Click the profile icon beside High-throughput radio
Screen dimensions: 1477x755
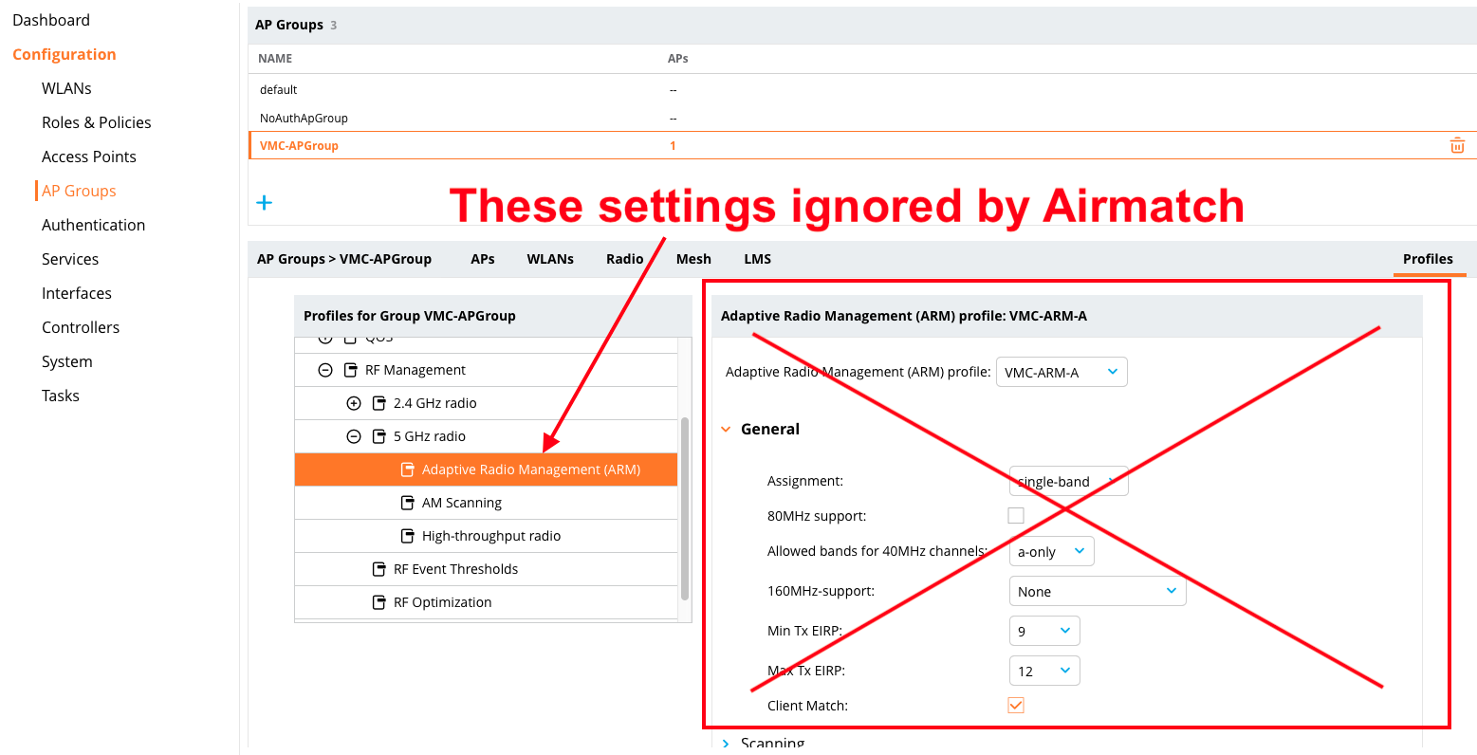(x=408, y=535)
